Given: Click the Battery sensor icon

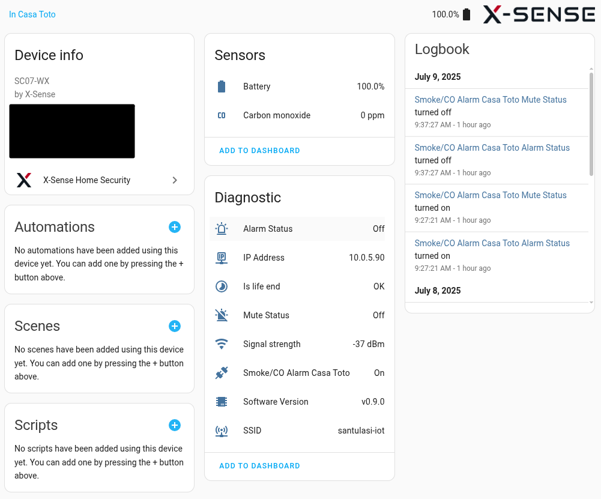Looking at the screenshot, I should tap(222, 86).
